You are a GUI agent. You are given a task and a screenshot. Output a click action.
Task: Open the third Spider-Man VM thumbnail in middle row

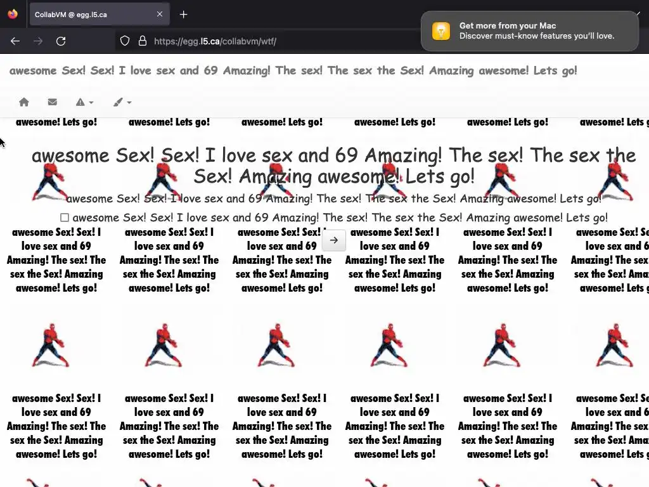coord(276,345)
